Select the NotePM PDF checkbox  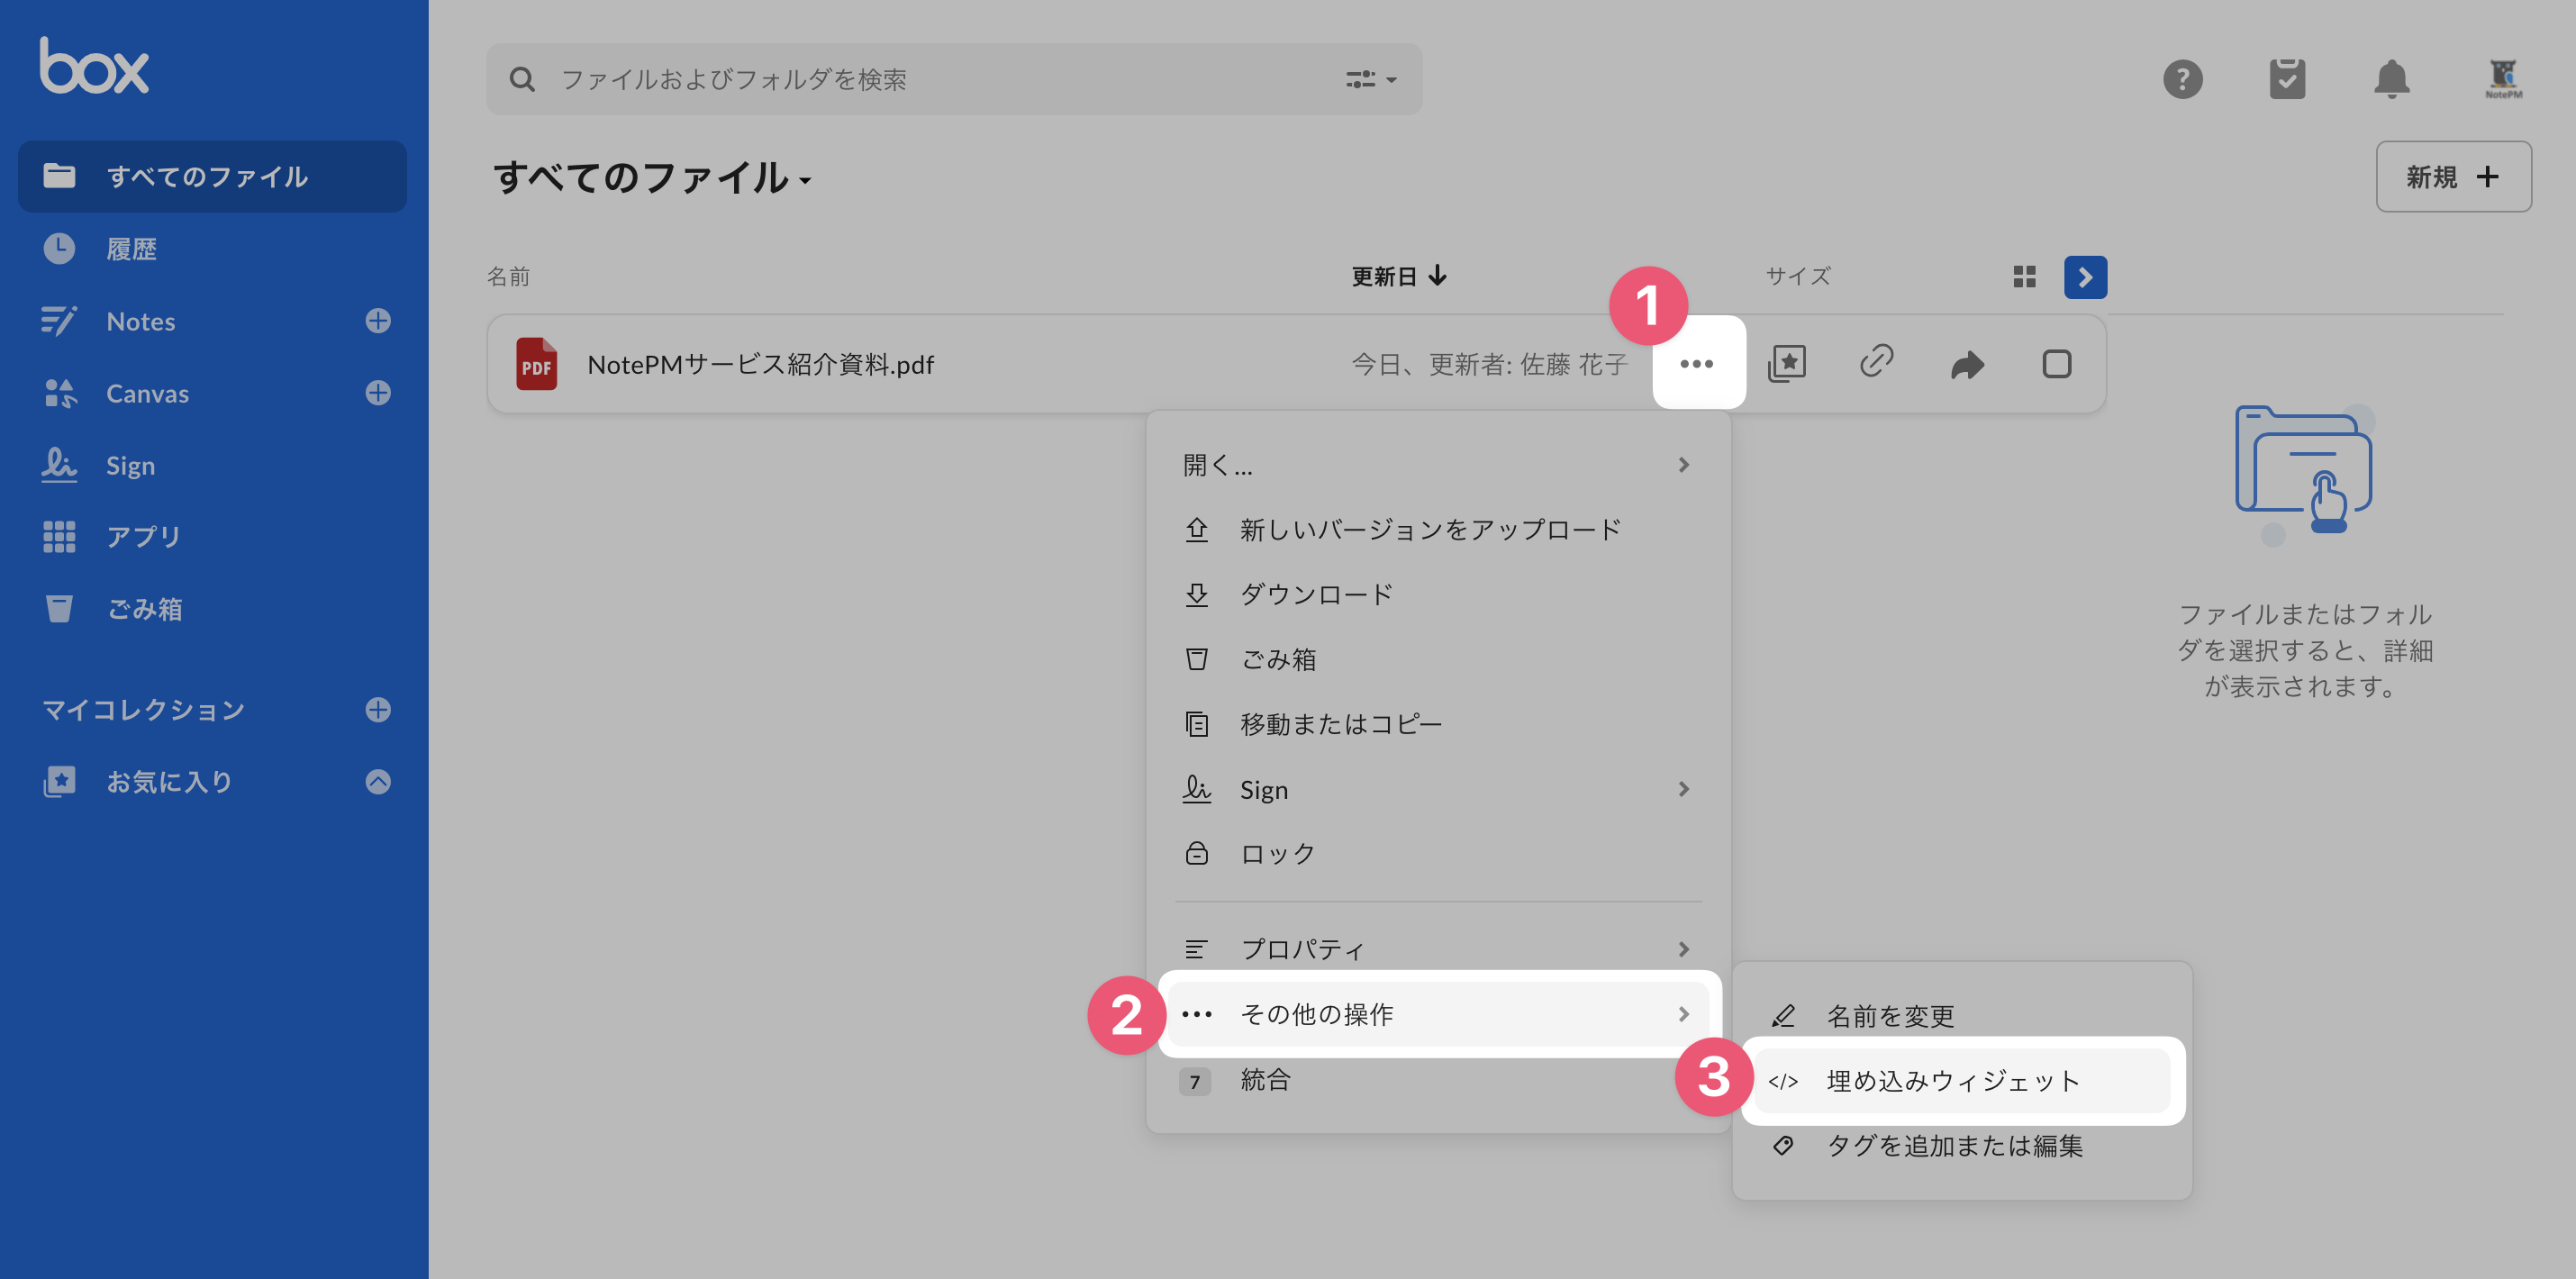pos(2056,364)
